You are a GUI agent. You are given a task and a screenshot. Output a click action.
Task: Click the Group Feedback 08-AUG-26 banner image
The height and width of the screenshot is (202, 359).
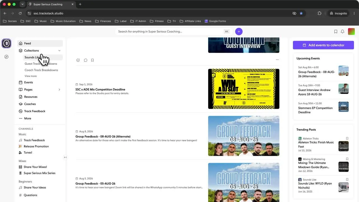point(244,136)
